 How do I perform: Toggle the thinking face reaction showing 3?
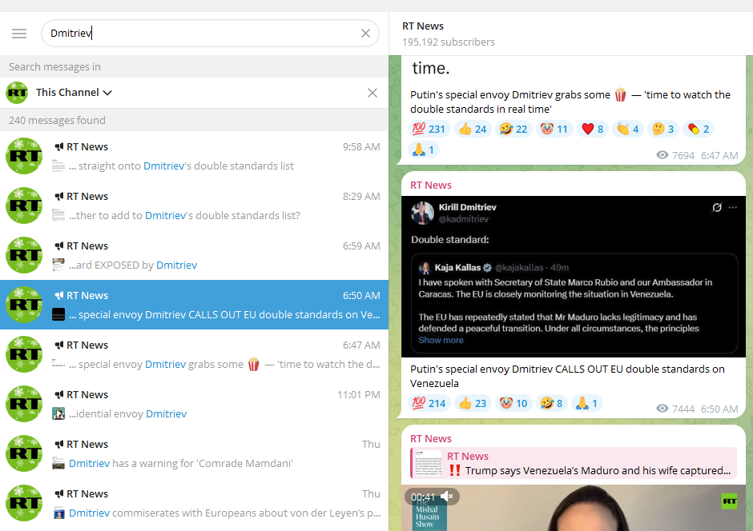pos(663,129)
